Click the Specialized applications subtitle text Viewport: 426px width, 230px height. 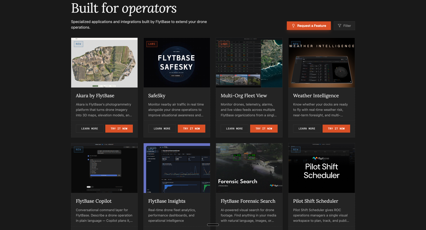click(x=139, y=24)
